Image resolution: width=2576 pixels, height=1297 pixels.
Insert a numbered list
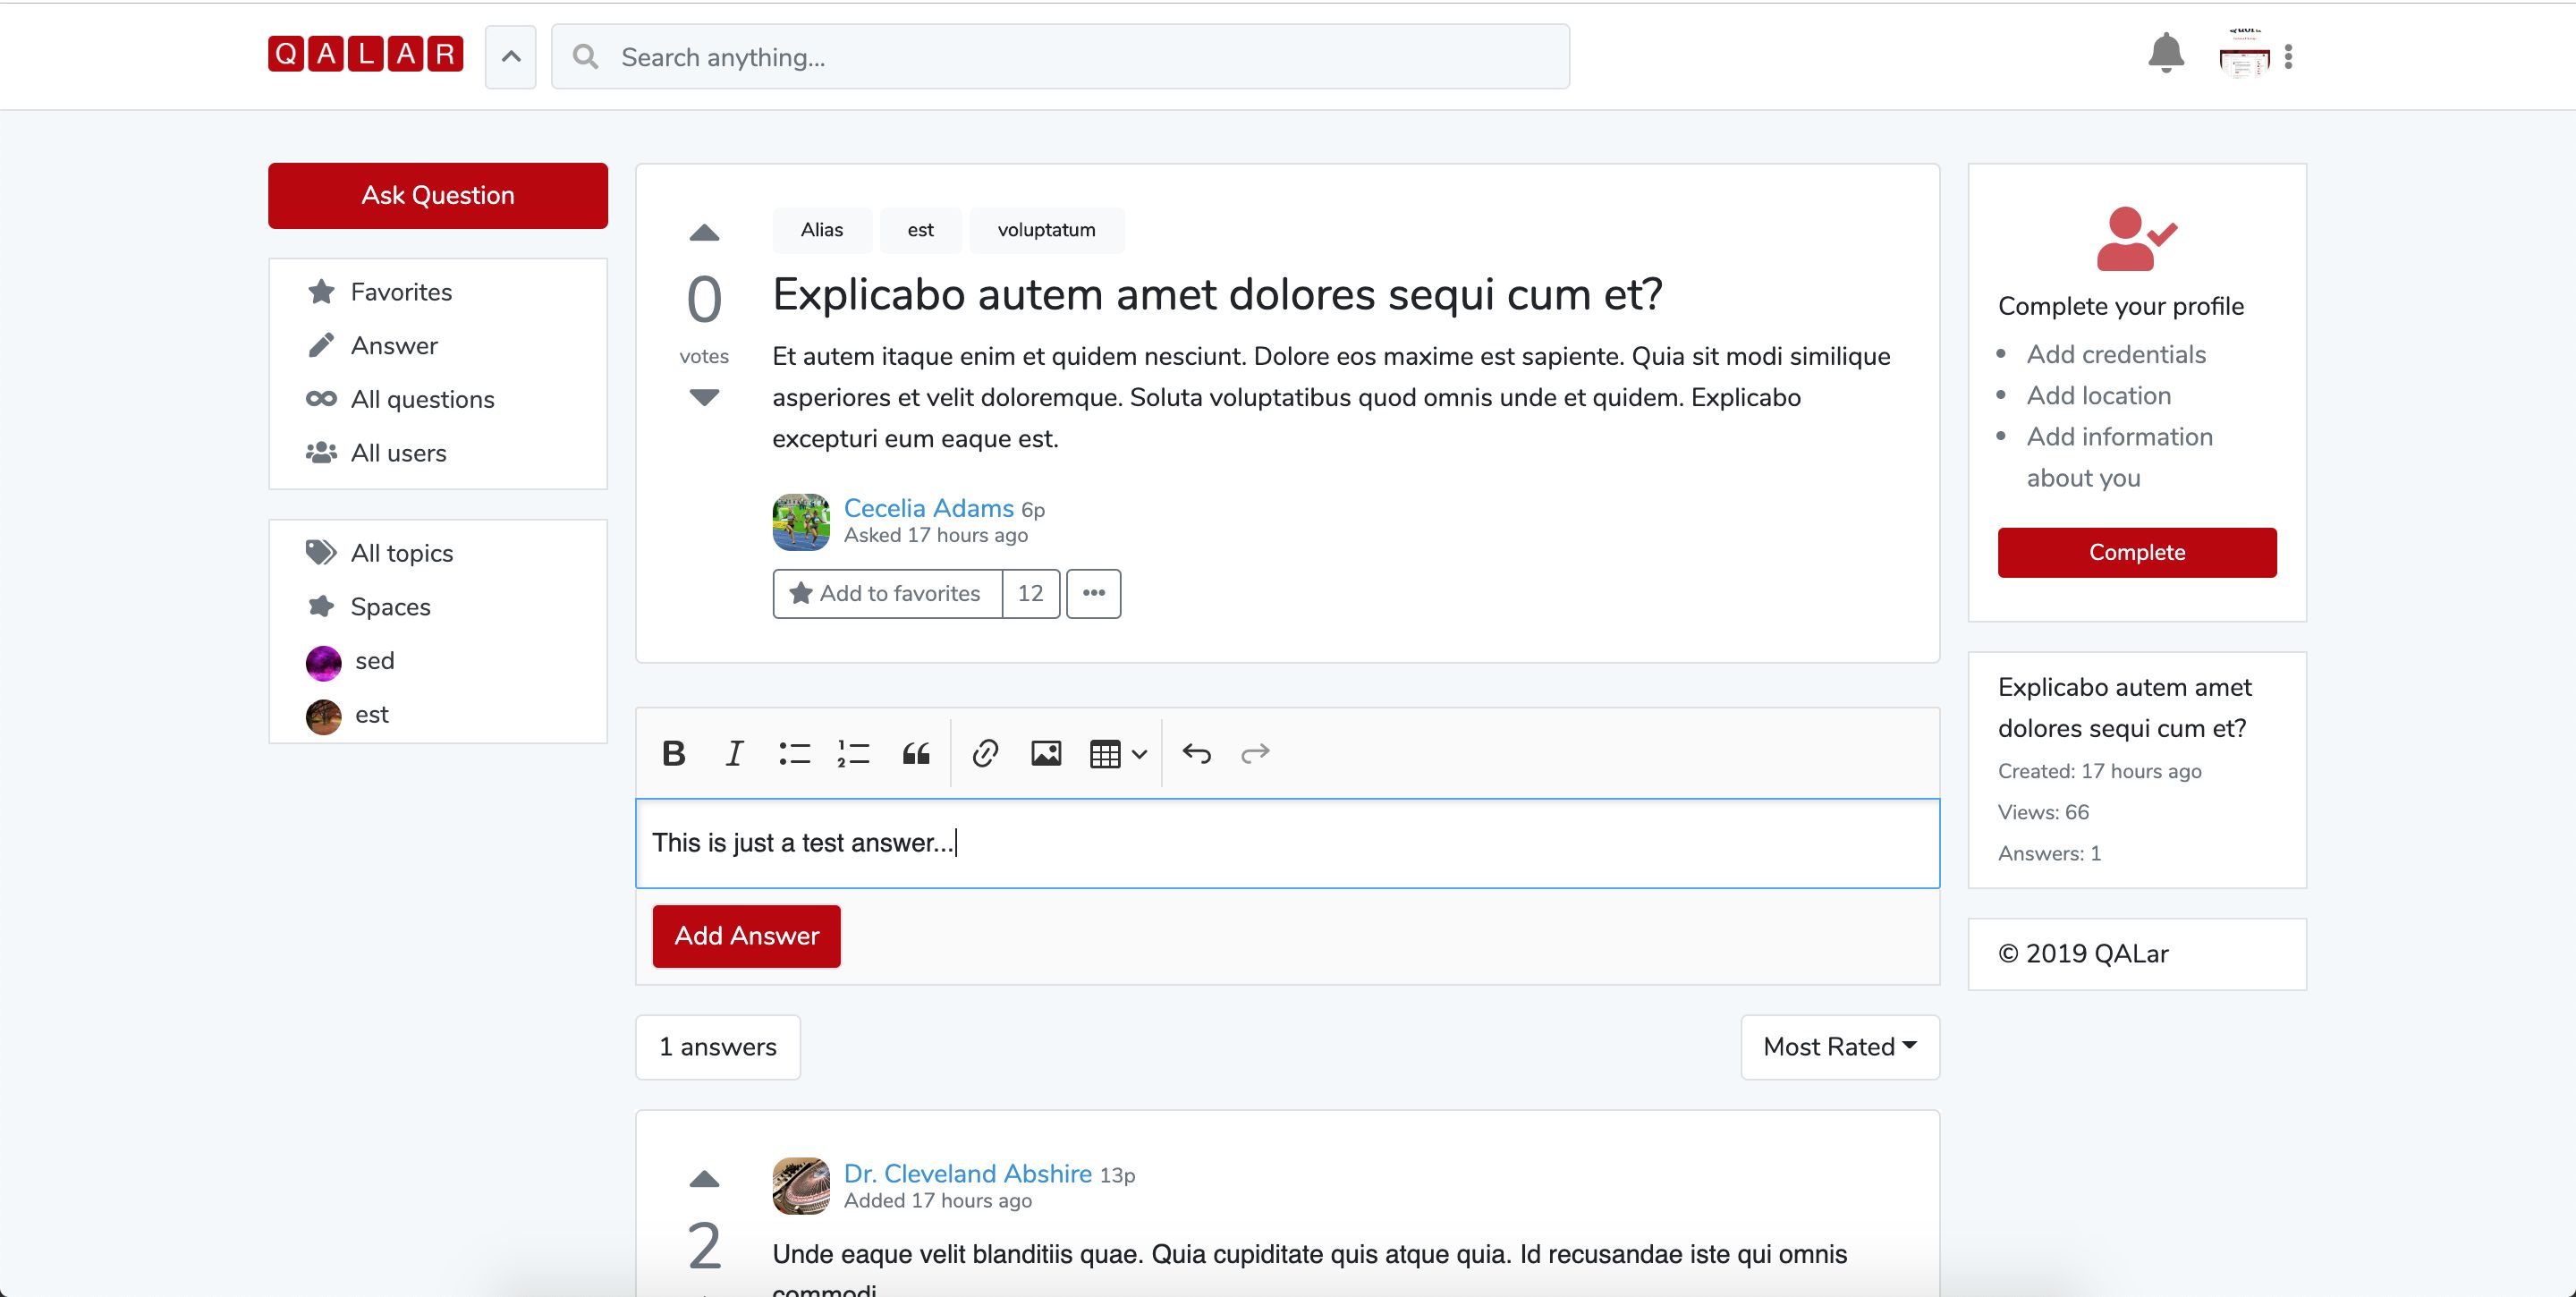click(853, 753)
